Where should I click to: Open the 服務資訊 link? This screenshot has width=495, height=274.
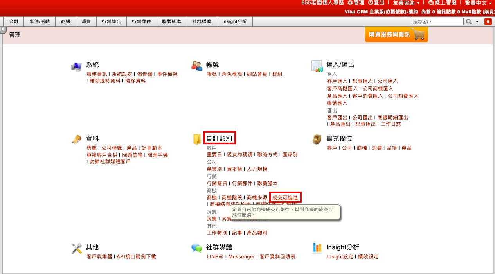pyautogui.click(x=97, y=74)
